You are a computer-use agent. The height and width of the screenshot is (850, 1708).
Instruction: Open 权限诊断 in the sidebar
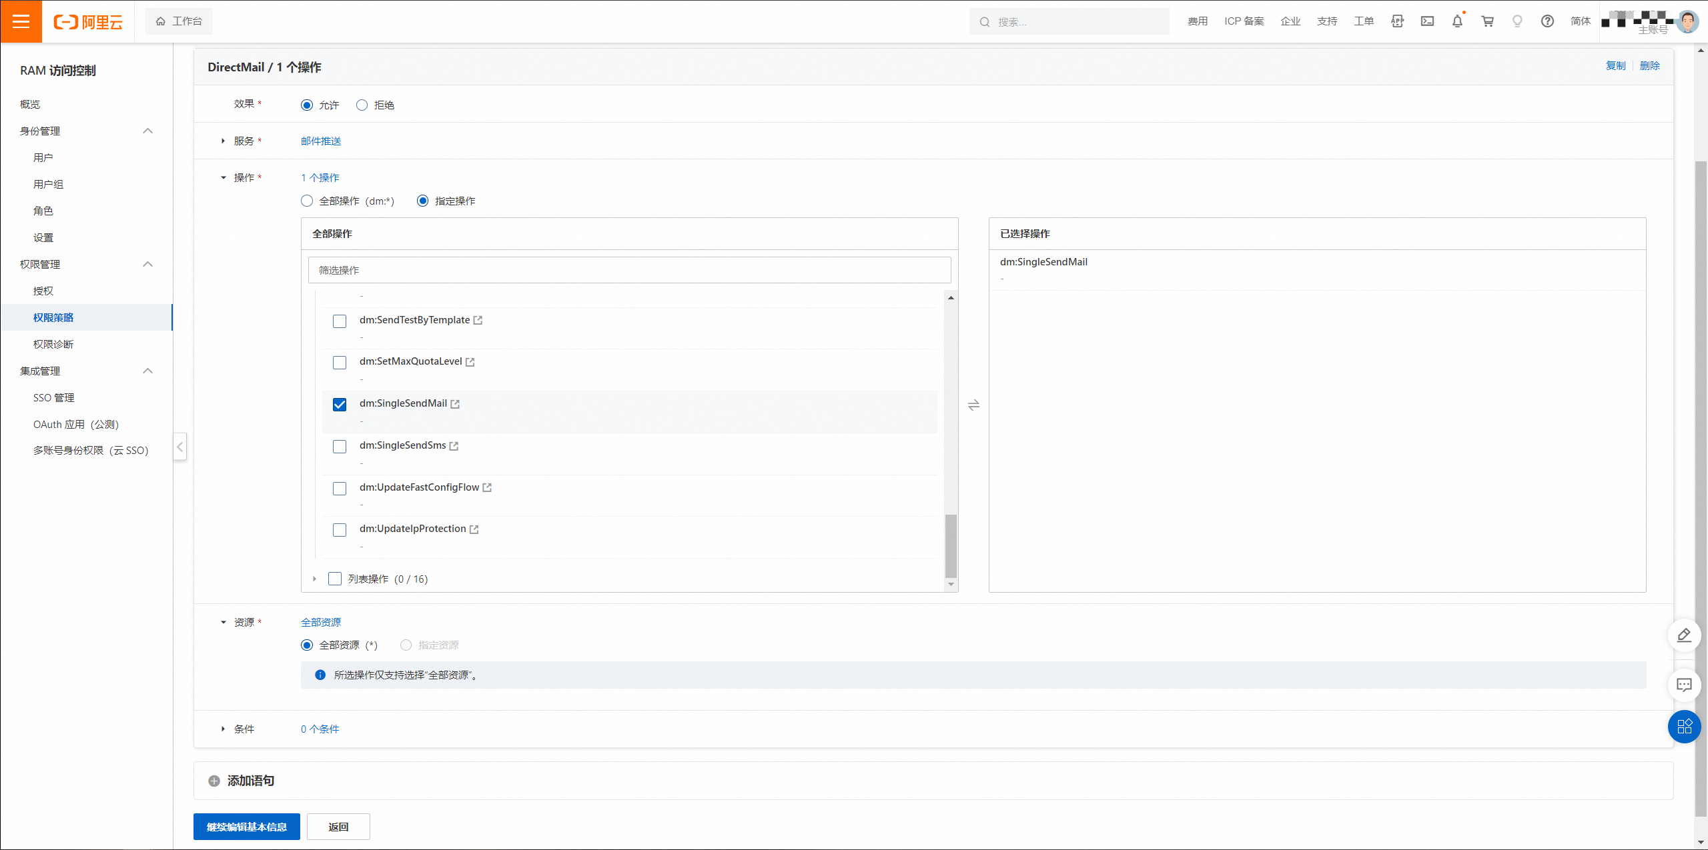[53, 344]
